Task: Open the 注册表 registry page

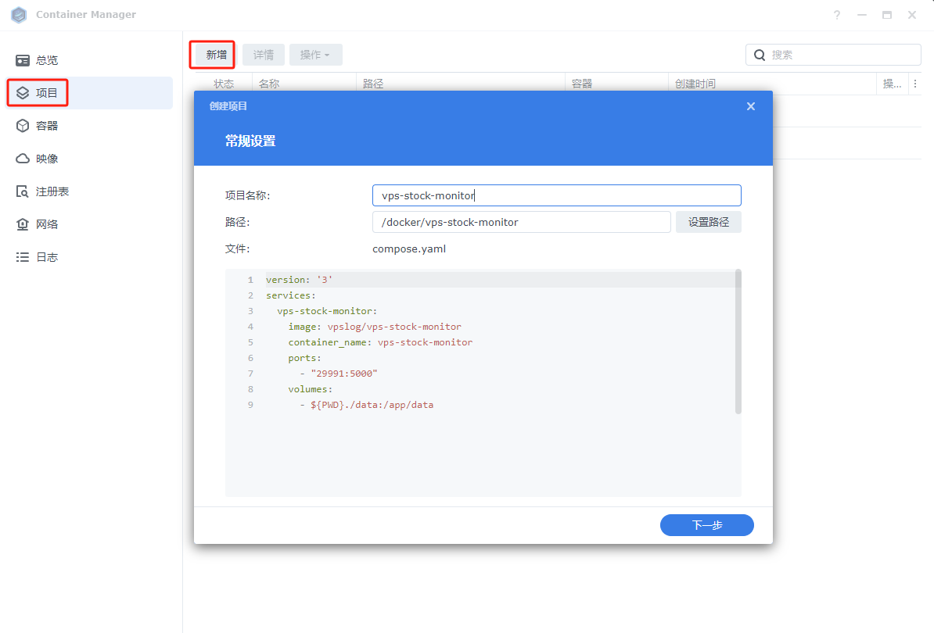Action: pyautogui.click(x=89, y=191)
